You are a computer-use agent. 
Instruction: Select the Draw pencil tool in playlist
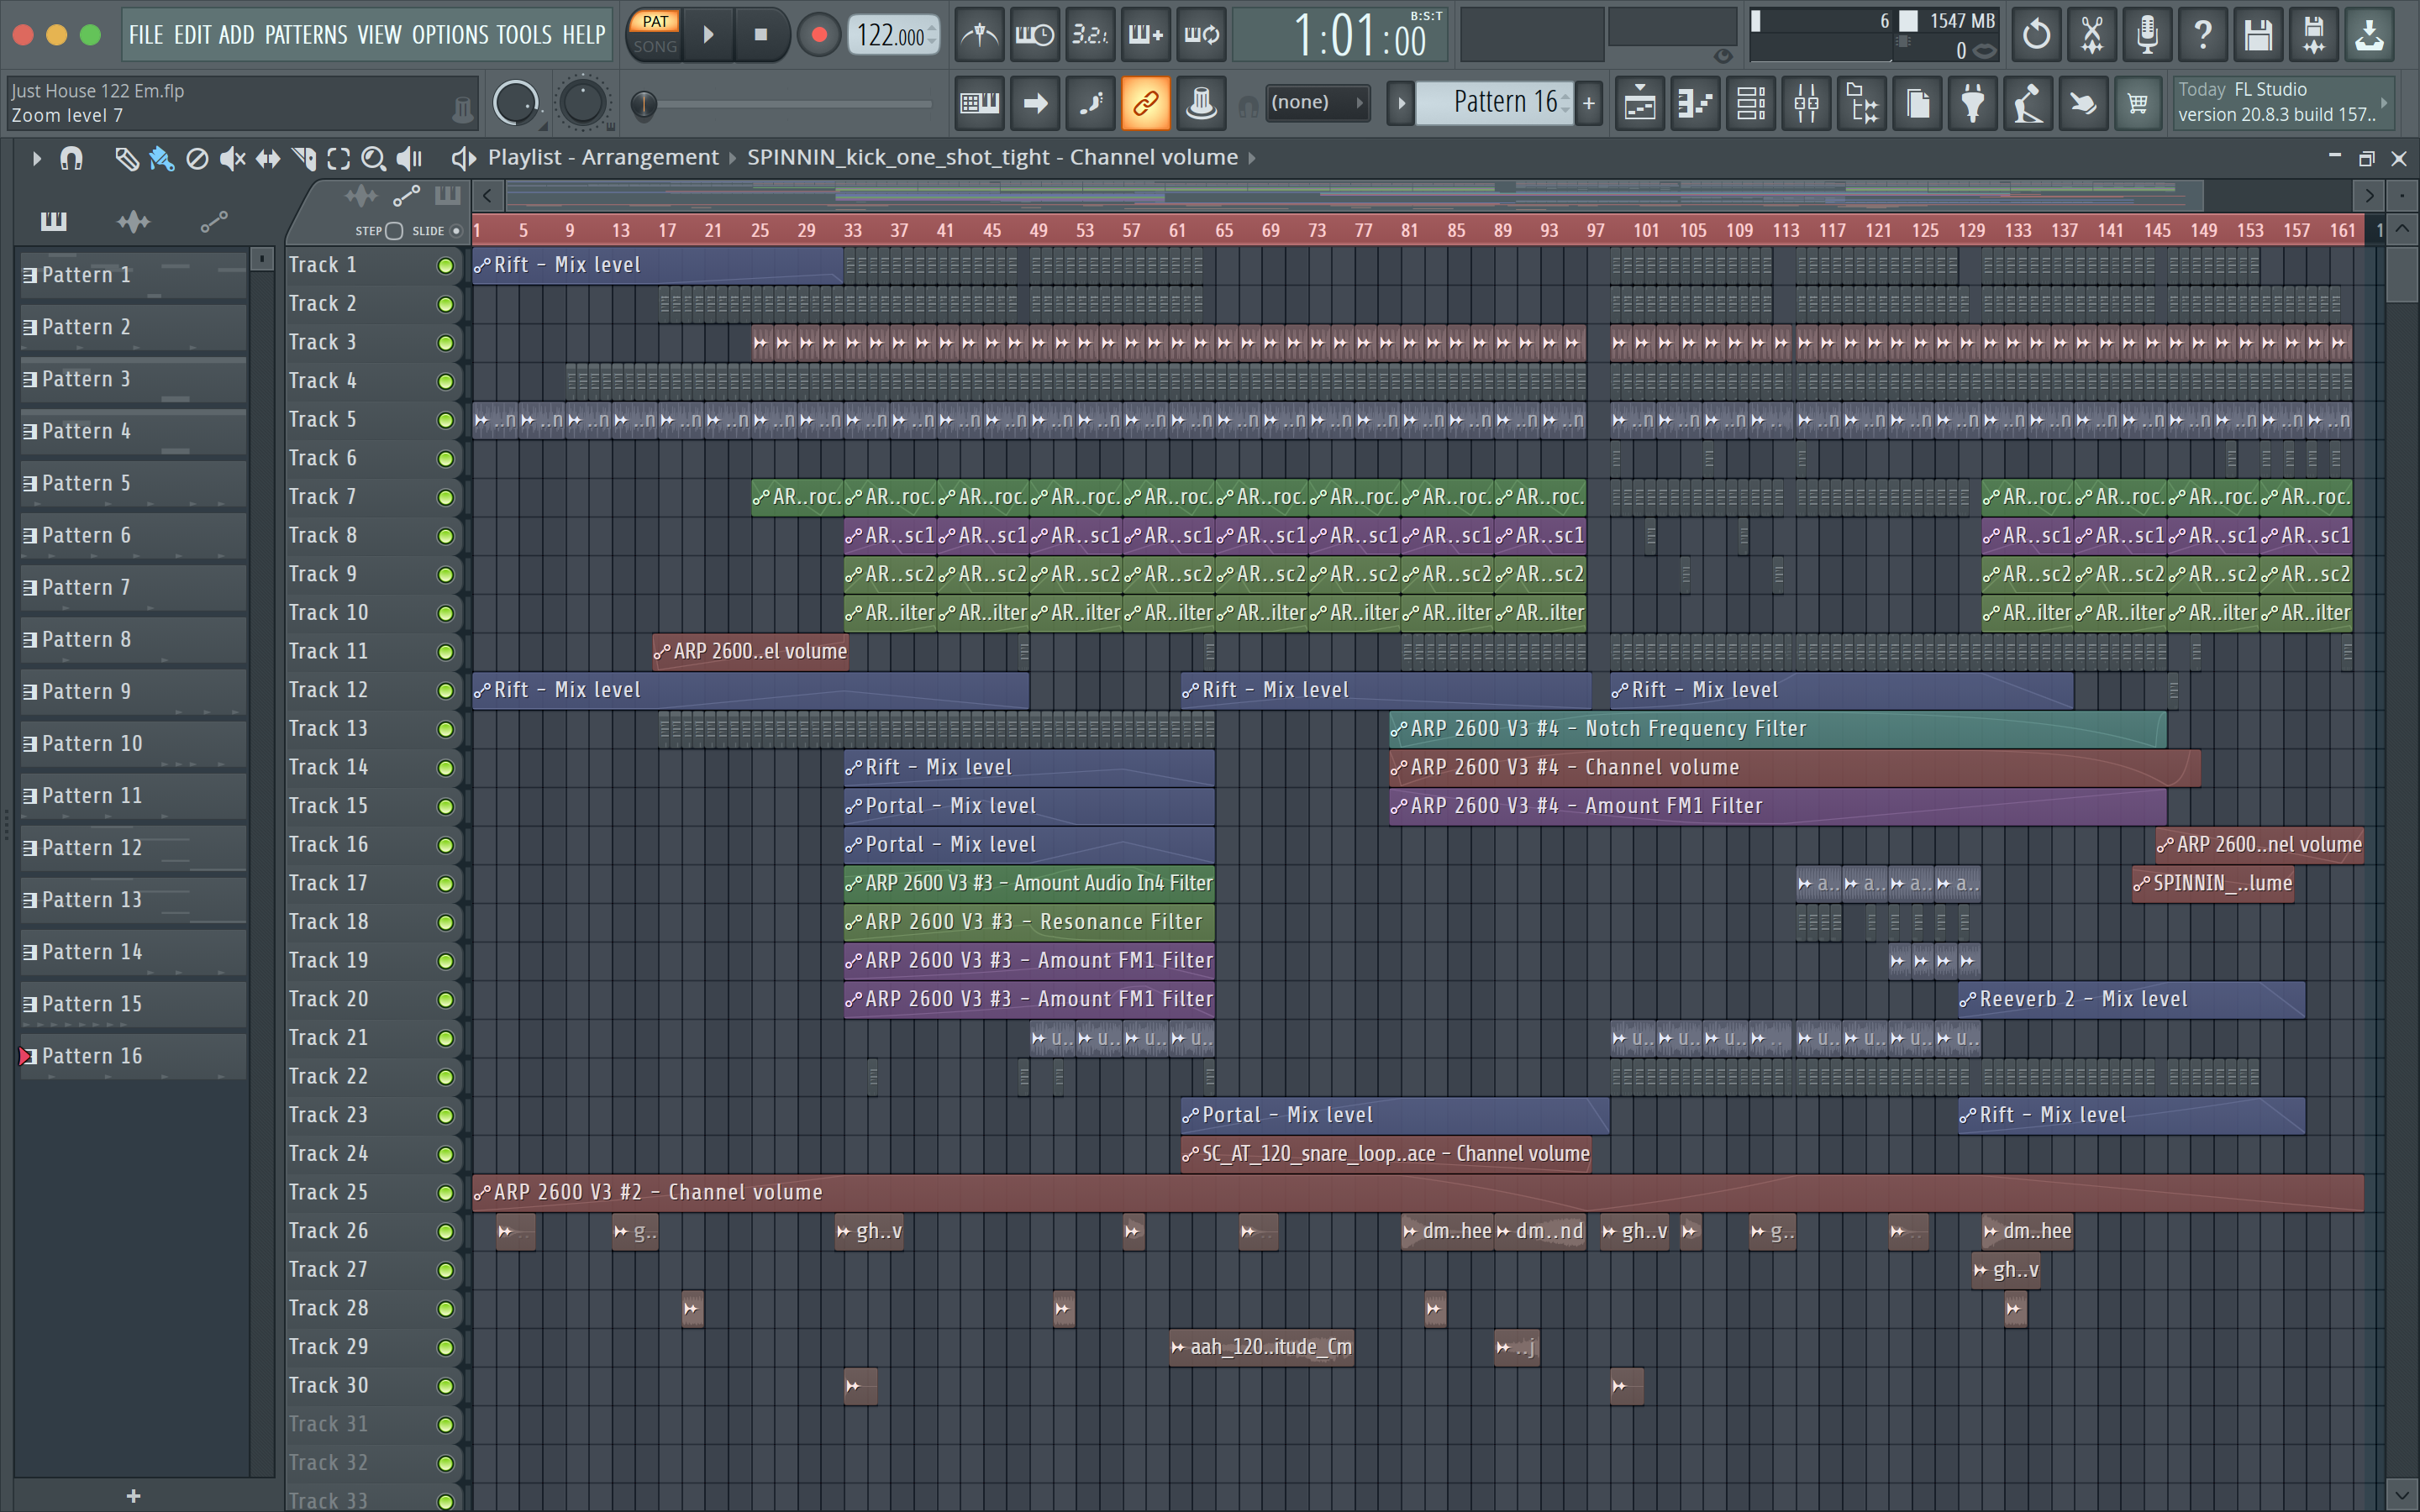coord(126,158)
